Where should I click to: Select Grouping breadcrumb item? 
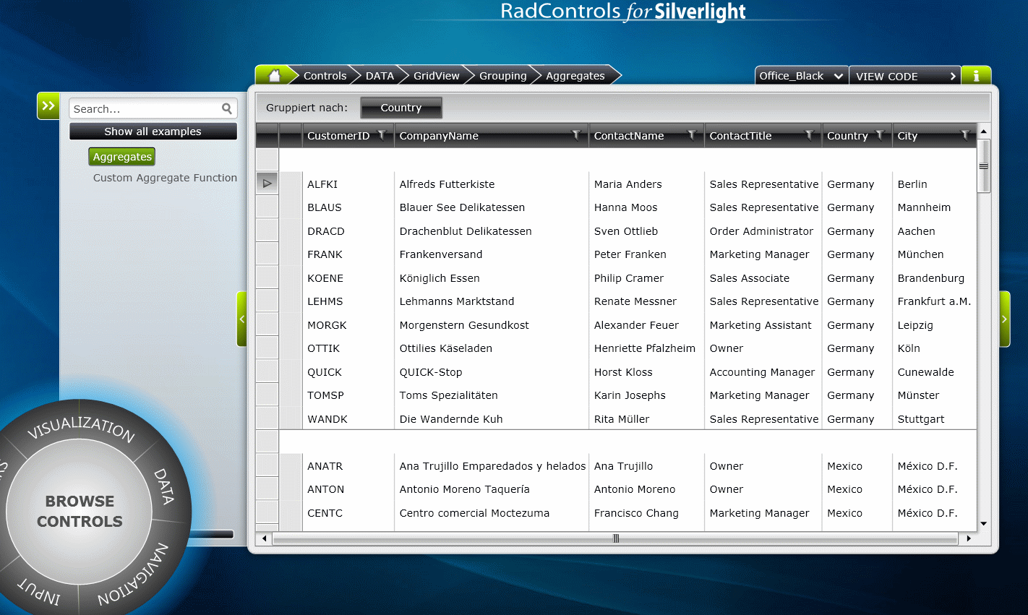pyautogui.click(x=503, y=76)
